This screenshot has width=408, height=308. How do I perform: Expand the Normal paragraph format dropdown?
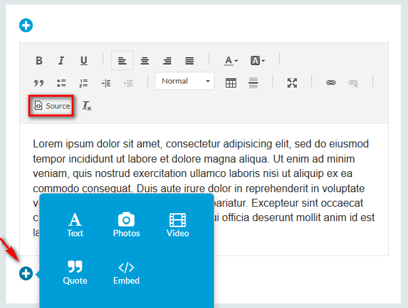coord(185,82)
